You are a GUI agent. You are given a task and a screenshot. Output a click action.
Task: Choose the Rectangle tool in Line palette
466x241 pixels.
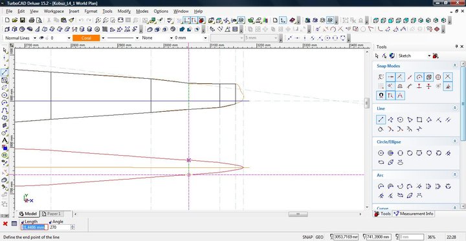[x=419, y=120]
